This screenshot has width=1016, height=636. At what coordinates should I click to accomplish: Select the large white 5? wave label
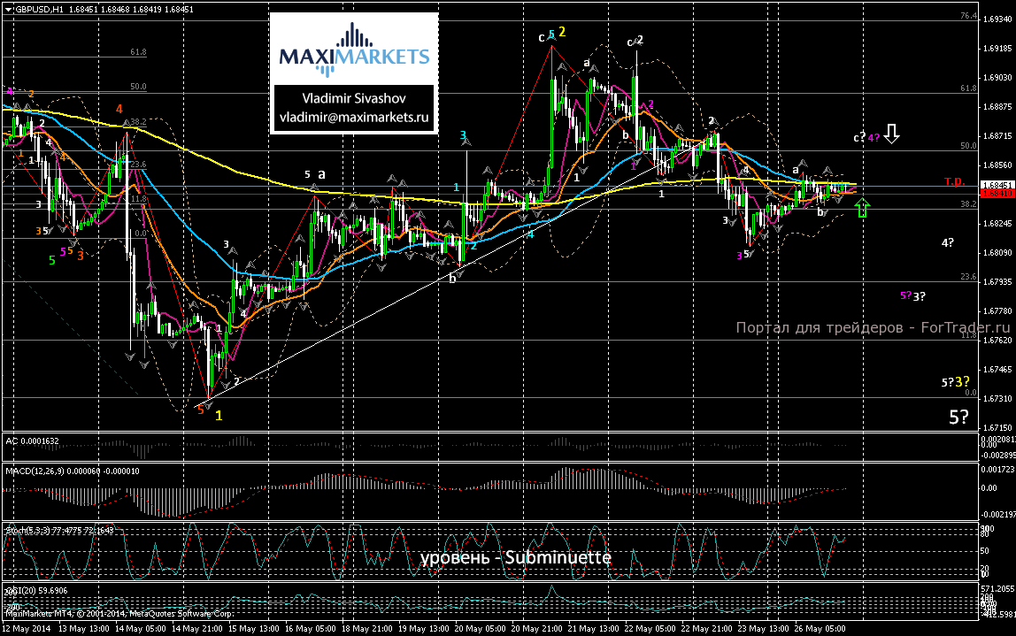[958, 418]
